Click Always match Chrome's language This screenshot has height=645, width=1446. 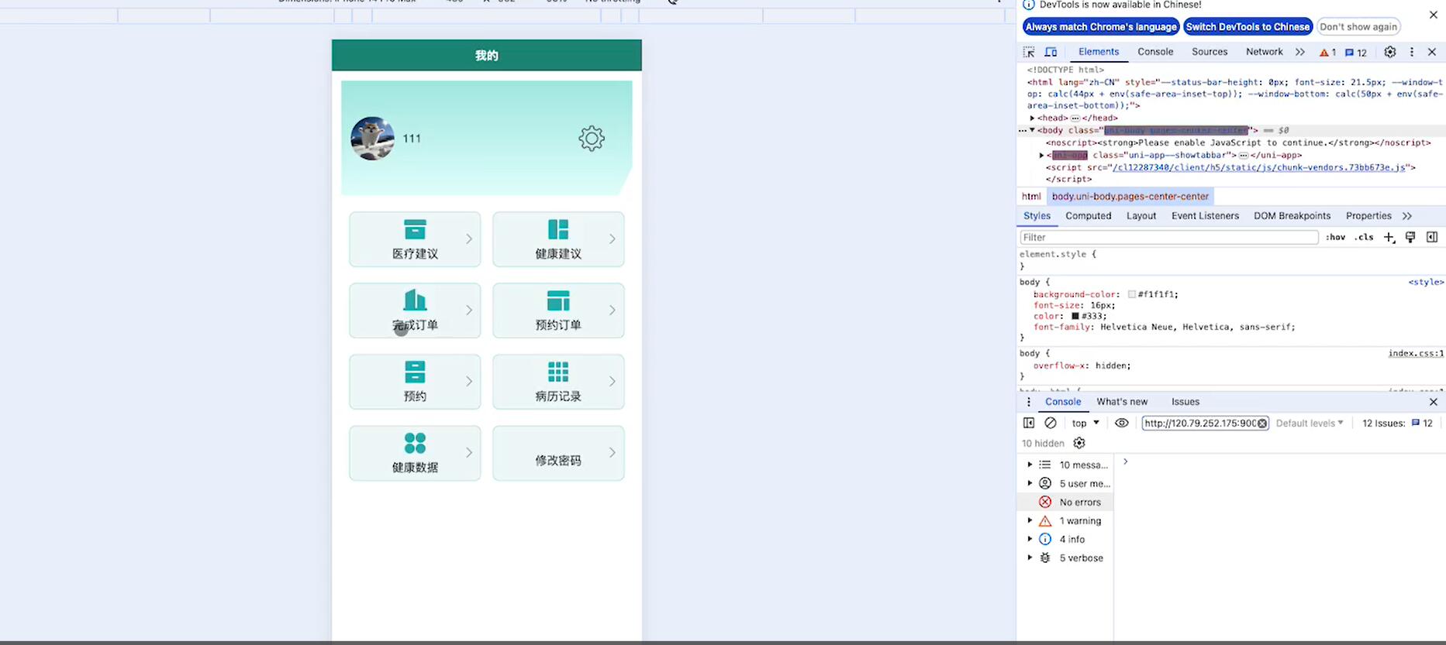1101,26
